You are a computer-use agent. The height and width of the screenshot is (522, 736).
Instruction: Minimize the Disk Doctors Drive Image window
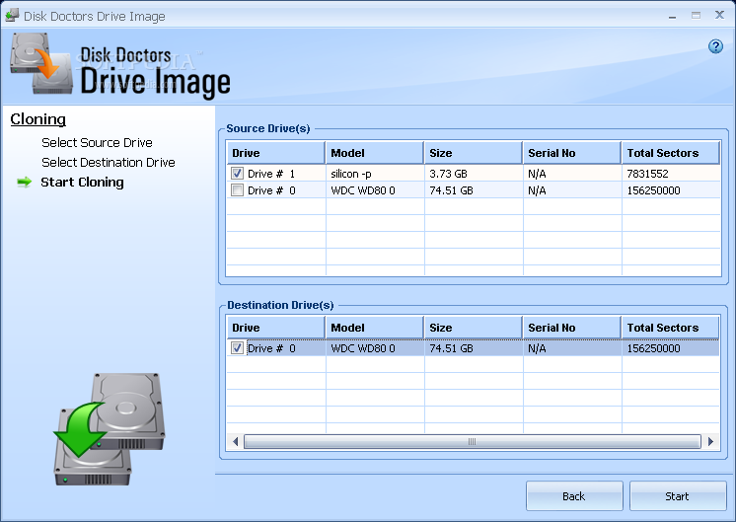click(672, 17)
